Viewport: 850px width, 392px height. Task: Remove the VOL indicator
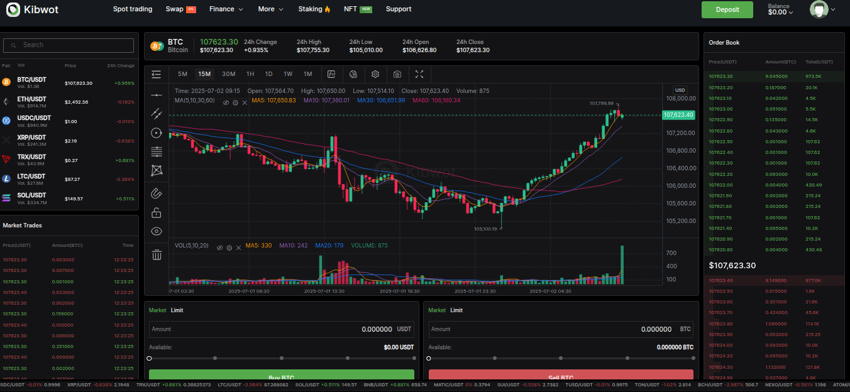coord(238,248)
